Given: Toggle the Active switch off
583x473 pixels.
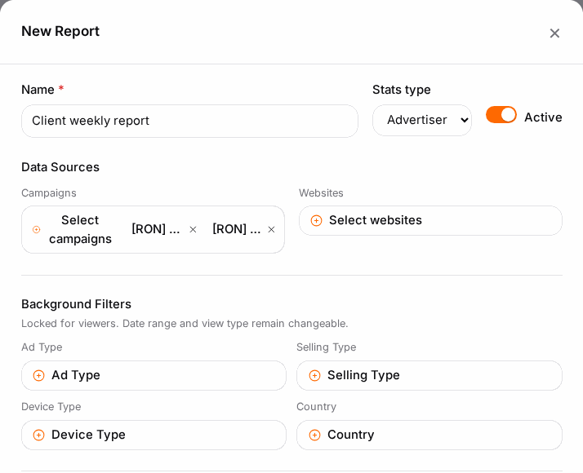Looking at the screenshot, I should point(501,114).
